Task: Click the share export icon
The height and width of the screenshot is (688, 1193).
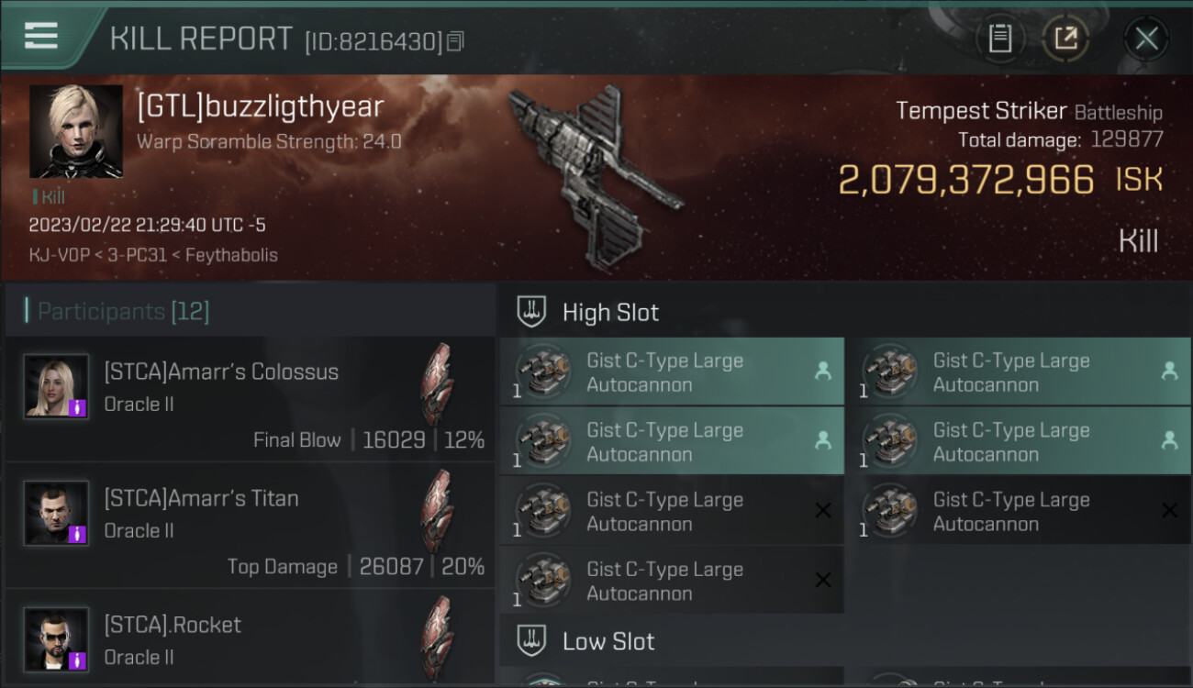Action: tap(1065, 38)
